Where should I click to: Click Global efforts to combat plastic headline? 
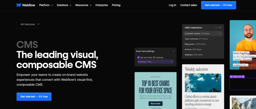202,100
